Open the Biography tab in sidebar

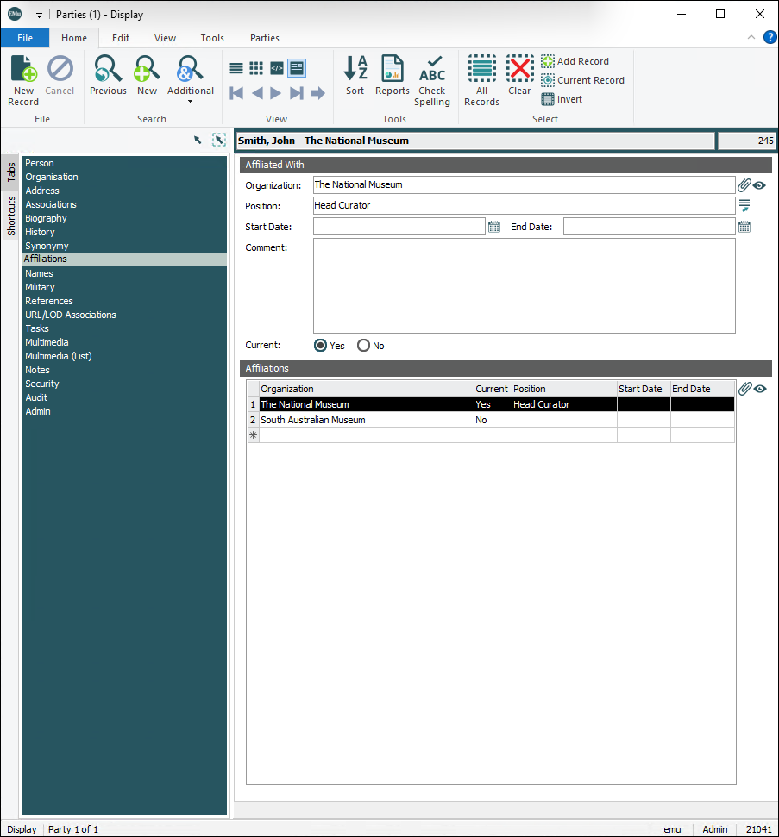pyautogui.click(x=46, y=218)
